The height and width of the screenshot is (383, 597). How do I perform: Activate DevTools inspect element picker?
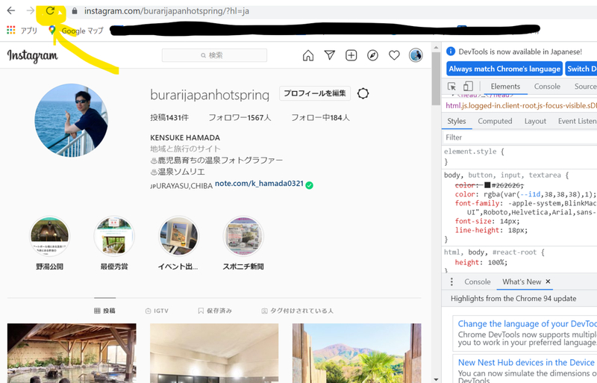(452, 87)
